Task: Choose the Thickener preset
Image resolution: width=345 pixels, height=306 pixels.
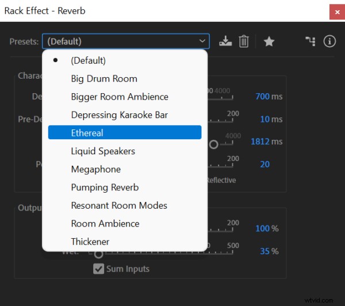Action: point(90,242)
